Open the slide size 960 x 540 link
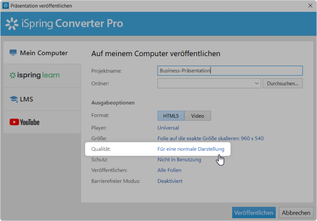 pyautogui.click(x=211, y=138)
